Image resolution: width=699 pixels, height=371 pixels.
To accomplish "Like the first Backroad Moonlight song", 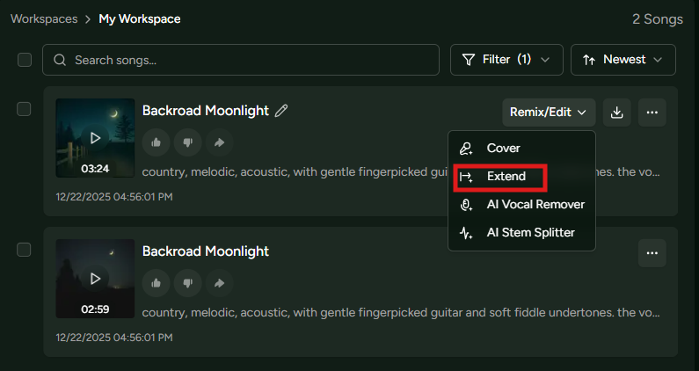I will click(156, 142).
